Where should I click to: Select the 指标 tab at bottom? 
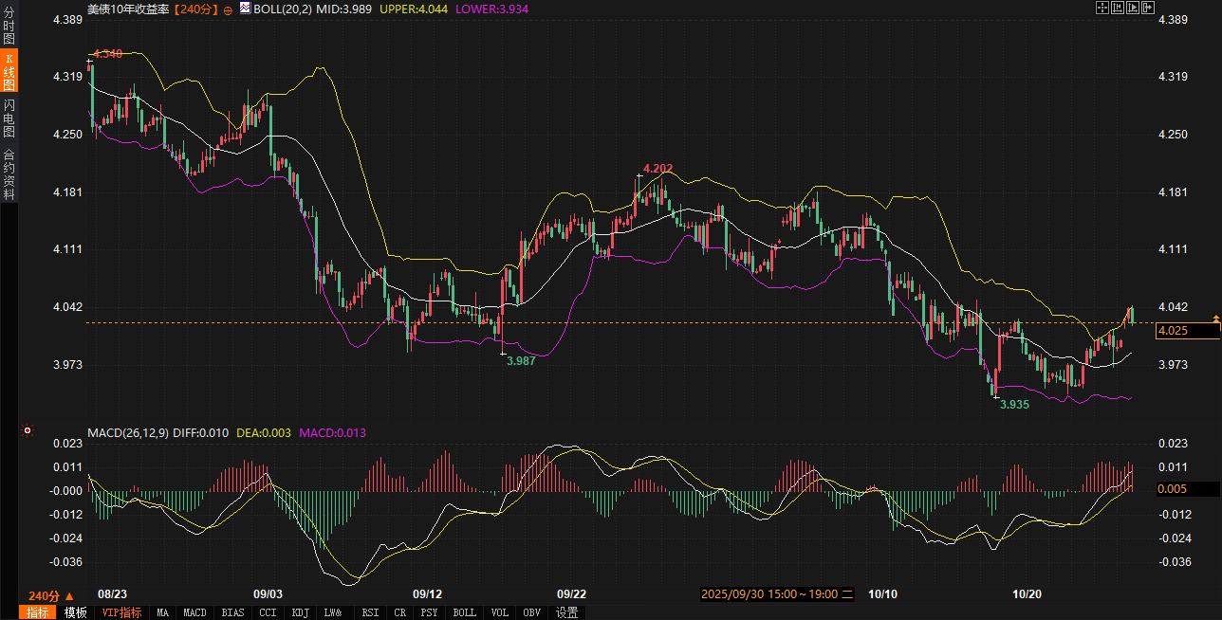tap(38, 612)
